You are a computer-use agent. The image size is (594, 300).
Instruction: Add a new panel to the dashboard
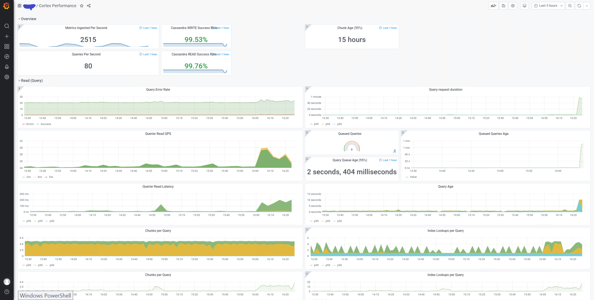point(493,6)
